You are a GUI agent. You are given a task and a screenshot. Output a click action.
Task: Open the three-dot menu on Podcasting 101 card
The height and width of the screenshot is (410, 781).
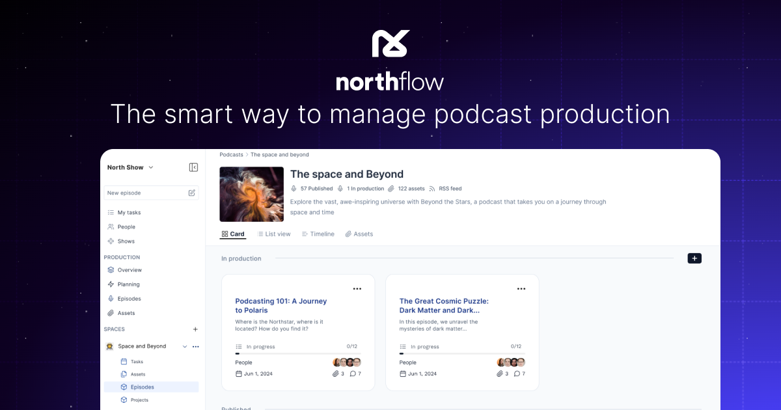(357, 288)
